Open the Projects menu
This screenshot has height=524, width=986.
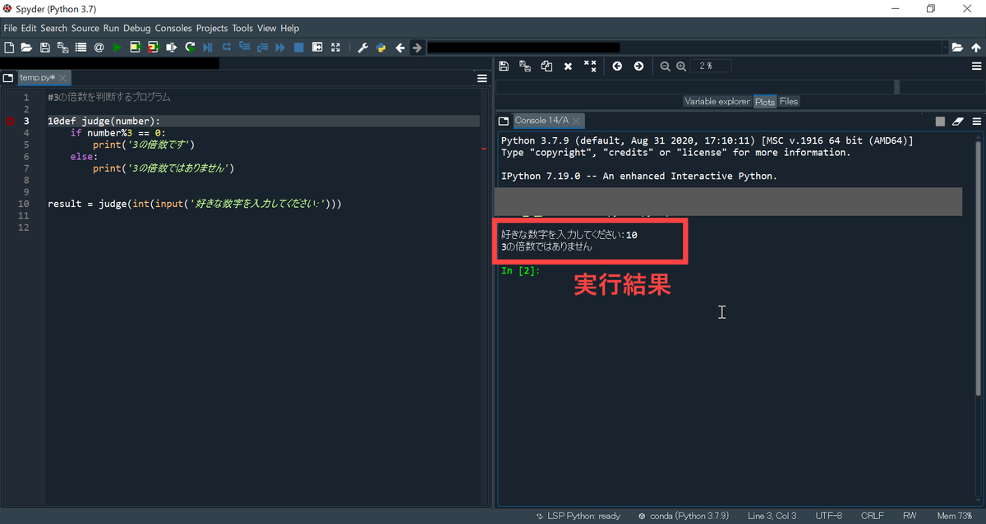click(212, 28)
